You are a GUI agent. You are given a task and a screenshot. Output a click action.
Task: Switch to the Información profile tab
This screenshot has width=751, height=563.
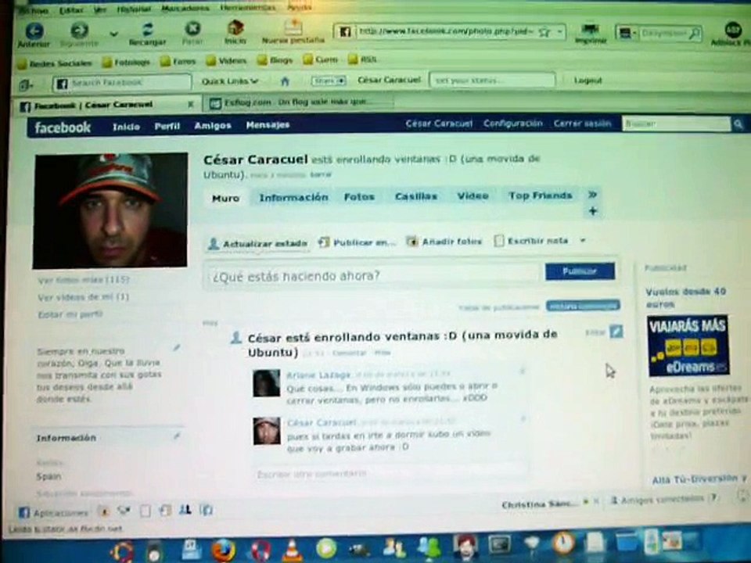point(293,197)
